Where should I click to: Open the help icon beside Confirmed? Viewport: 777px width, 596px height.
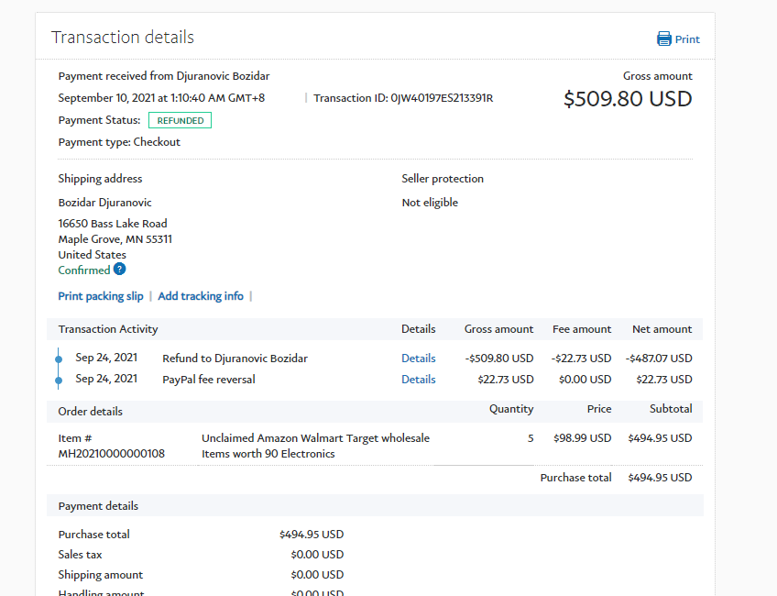tap(119, 270)
